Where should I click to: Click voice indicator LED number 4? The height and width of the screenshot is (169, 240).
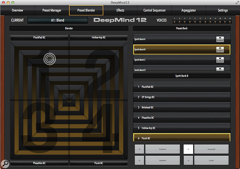point(190,22)
